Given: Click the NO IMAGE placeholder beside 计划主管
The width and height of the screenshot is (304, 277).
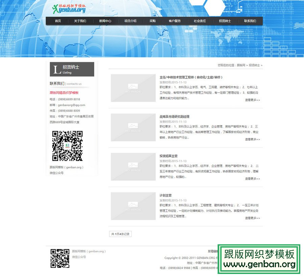Looking at the screenshot, I should 134,206.
